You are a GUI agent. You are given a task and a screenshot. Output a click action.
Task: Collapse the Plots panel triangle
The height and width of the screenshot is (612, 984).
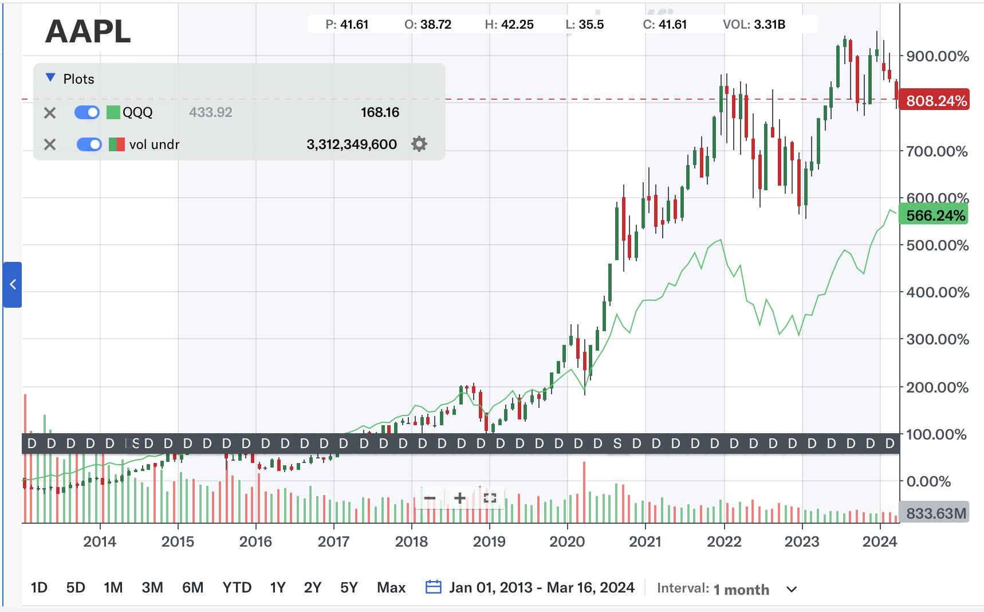50,78
